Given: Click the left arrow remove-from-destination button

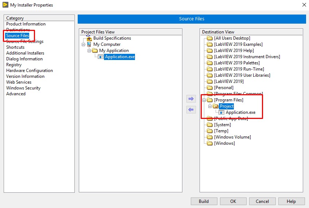Looking at the screenshot, I should coord(191,110).
